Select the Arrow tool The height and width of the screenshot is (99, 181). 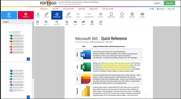[101, 15]
